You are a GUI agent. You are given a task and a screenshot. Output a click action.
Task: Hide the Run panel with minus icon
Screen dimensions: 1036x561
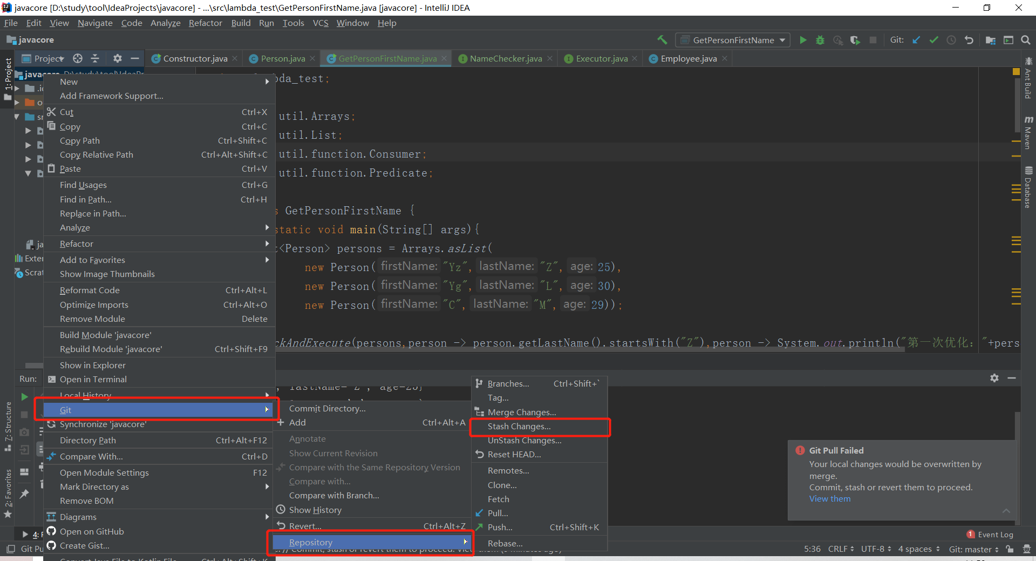click(1012, 378)
